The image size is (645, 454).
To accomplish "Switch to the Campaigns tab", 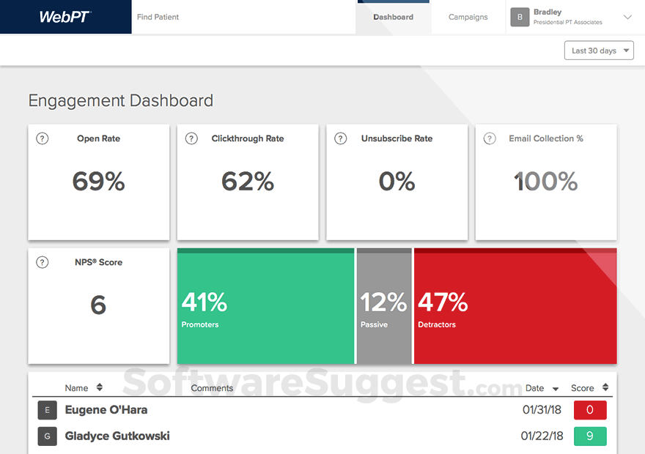I will tap(468, 16).
